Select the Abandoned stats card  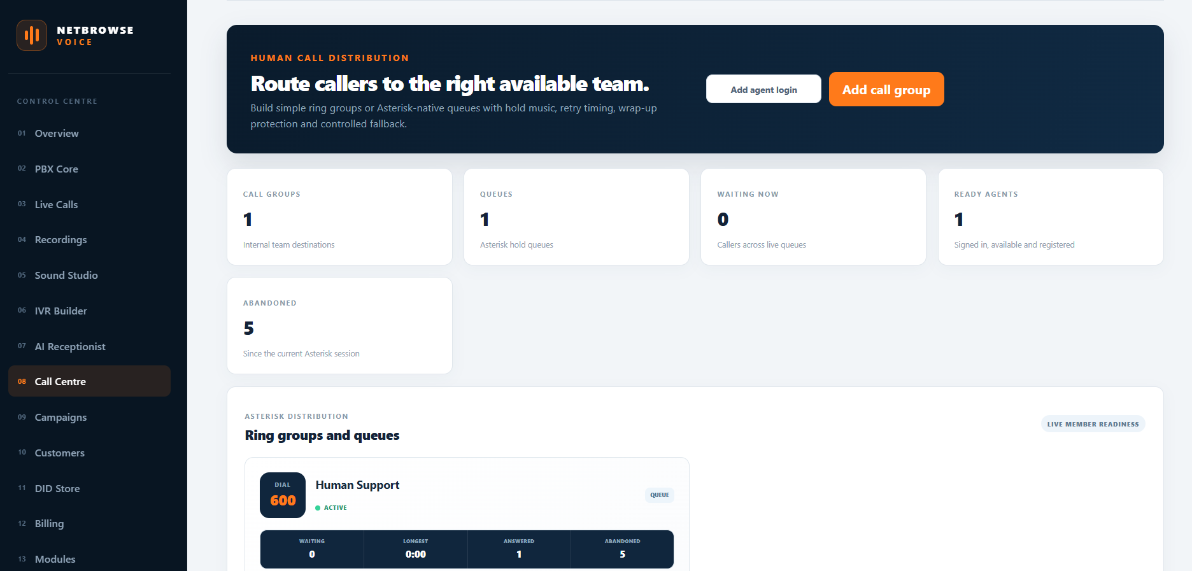pos(339,325)
